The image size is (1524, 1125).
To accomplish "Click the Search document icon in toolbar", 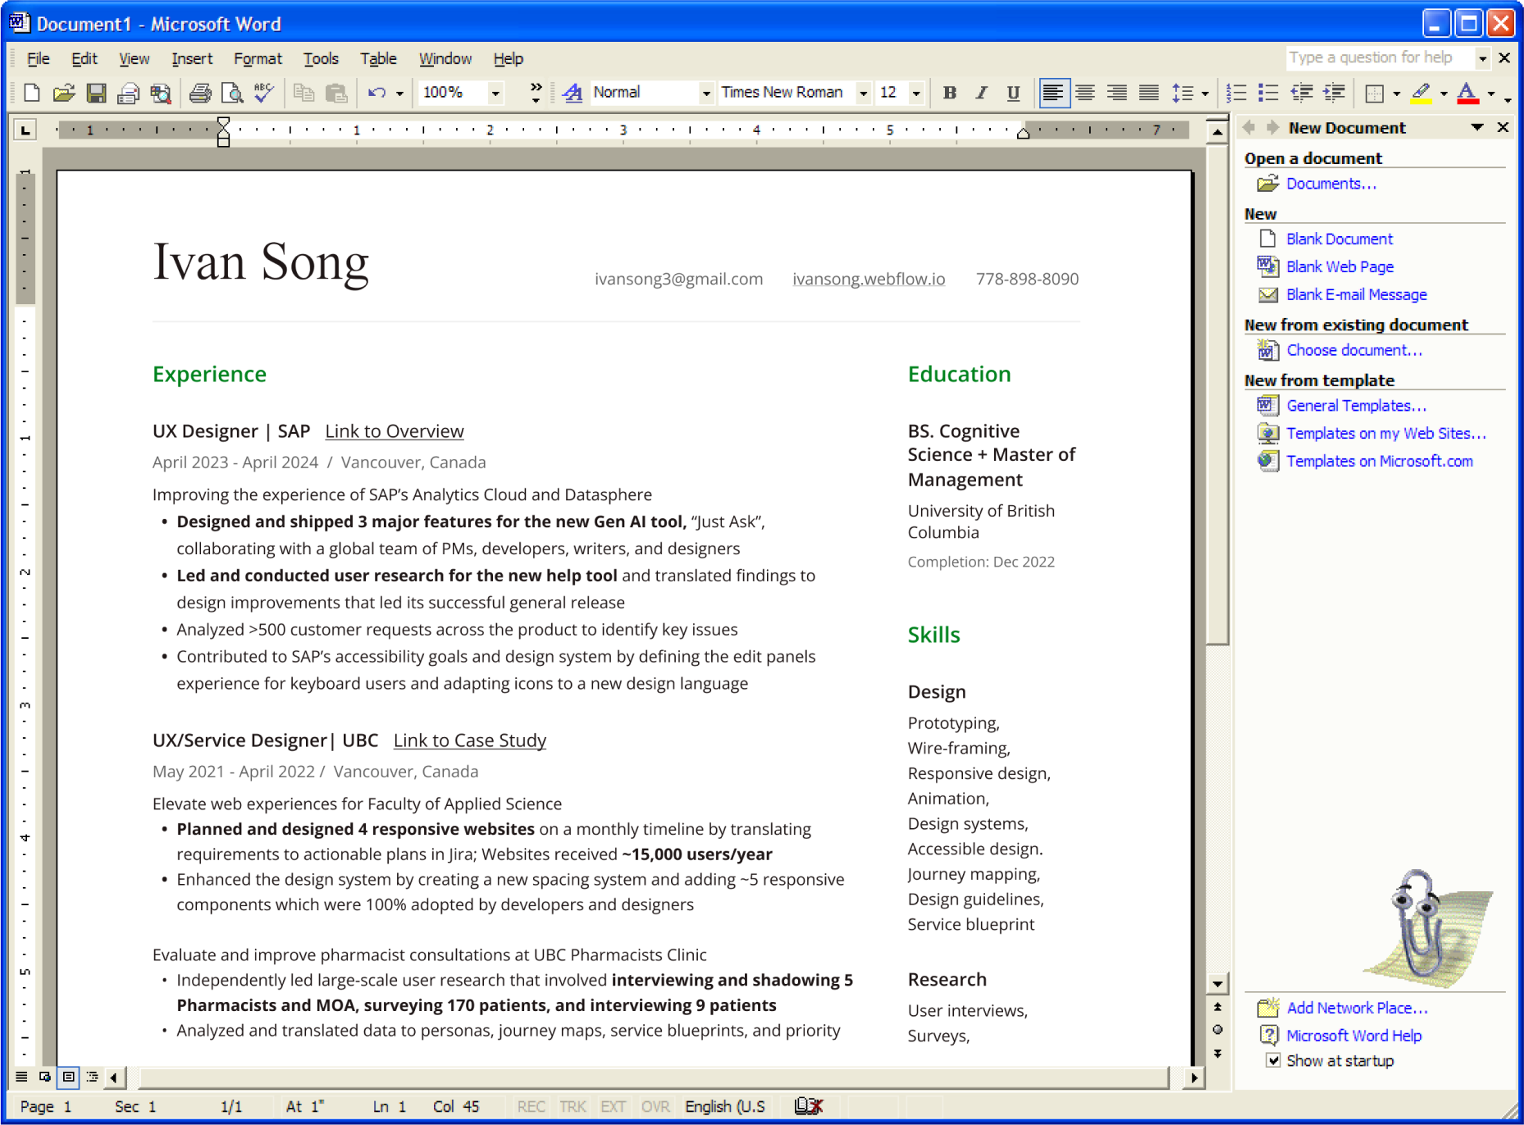I will pyautogui.click(x=161, y=93).
